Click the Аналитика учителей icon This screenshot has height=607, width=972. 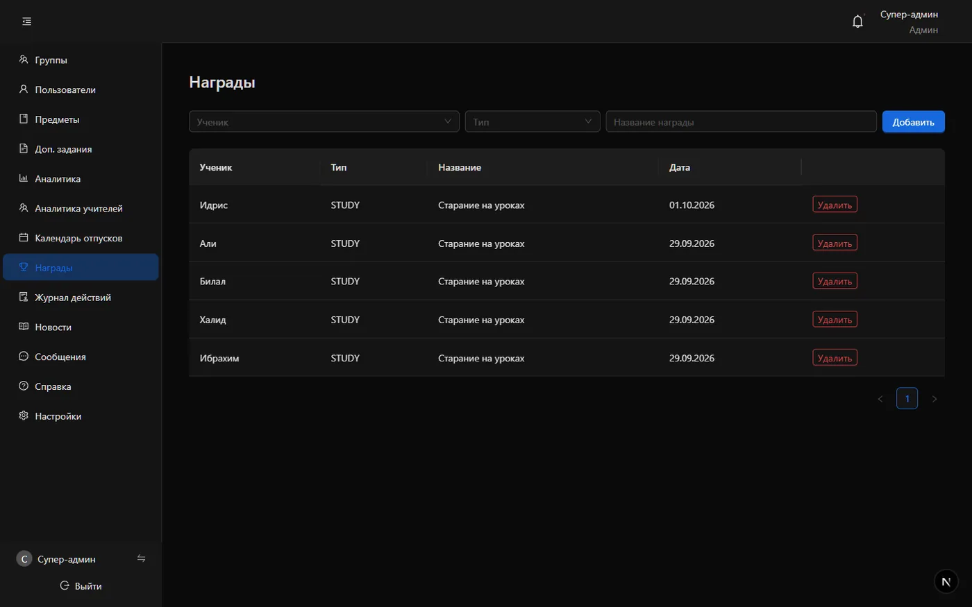tap(24, 208)
